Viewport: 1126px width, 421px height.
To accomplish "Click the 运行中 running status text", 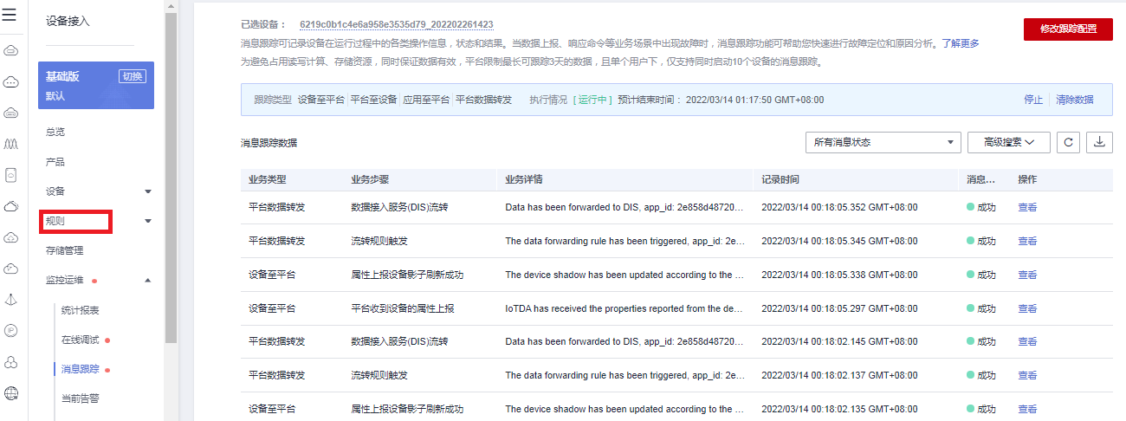I will coord(593,100).
